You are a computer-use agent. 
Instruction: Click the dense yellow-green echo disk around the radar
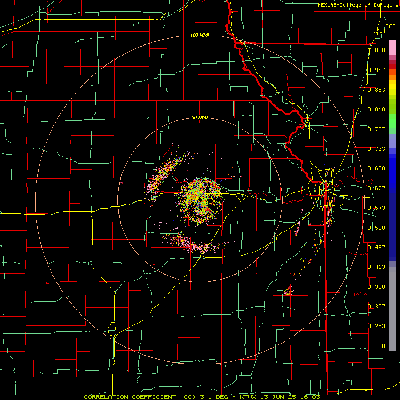200,201
